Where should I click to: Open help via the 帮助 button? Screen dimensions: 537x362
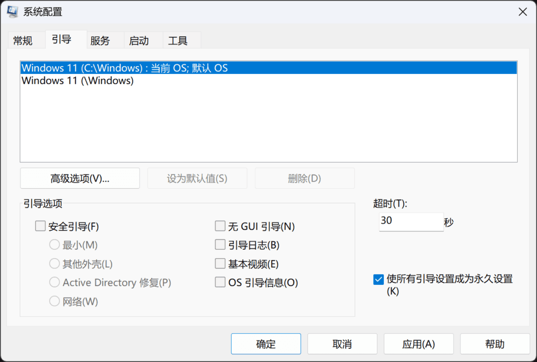[x=493, y=344]
